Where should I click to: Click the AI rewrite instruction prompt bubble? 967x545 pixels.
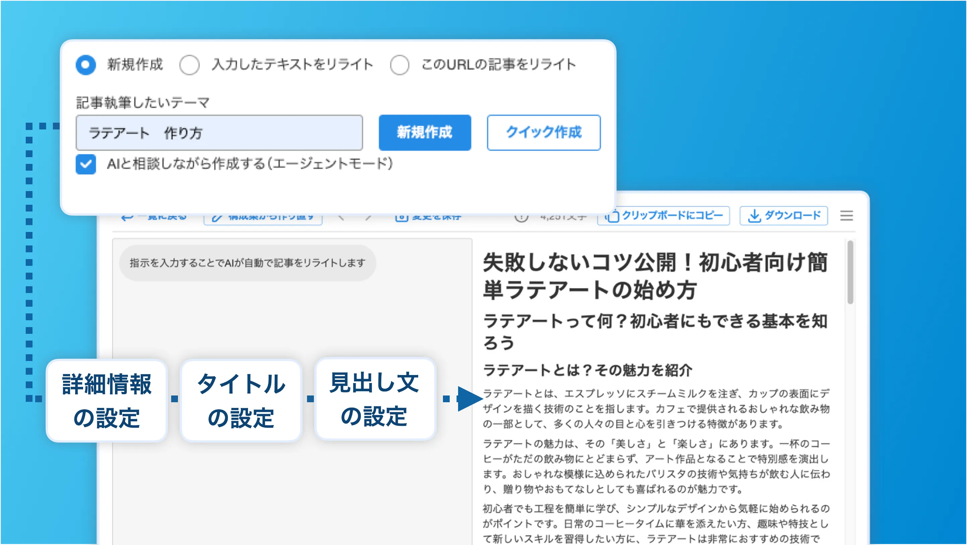(x=247, y=263)
